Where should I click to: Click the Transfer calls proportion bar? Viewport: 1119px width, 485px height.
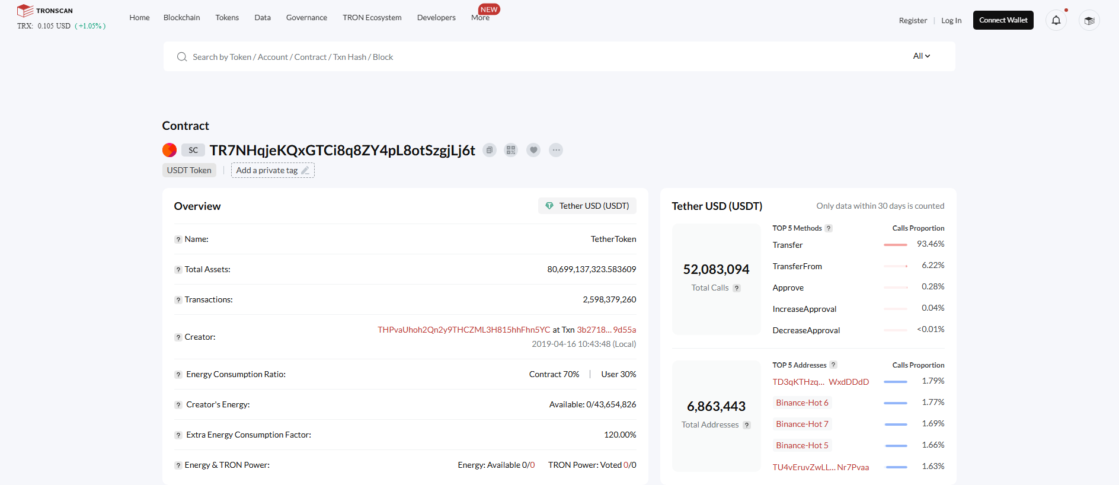(896, 245)
